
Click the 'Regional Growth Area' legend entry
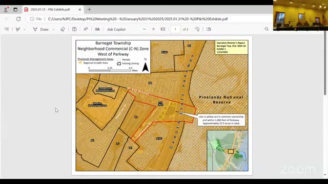[x=93, y=63]
